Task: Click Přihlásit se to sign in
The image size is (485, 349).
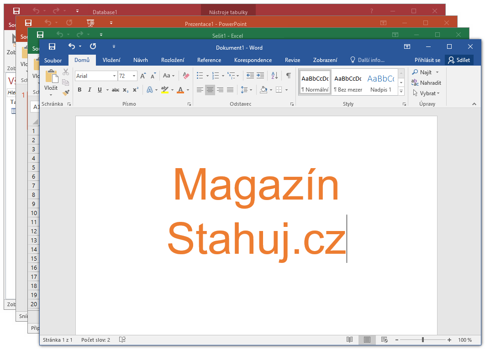Action: [x=427, y=60]
